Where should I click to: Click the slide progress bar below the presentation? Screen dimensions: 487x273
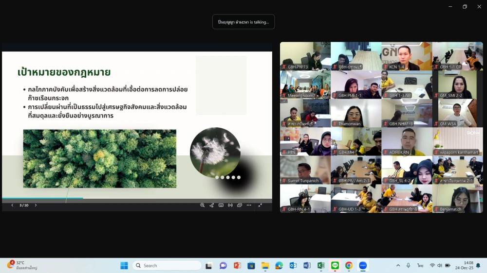click(x=137, y=198)
